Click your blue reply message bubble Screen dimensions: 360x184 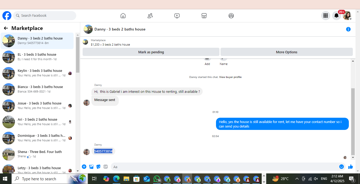[282, 124]
